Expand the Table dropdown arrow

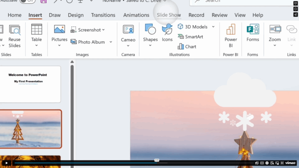(37, 45)
